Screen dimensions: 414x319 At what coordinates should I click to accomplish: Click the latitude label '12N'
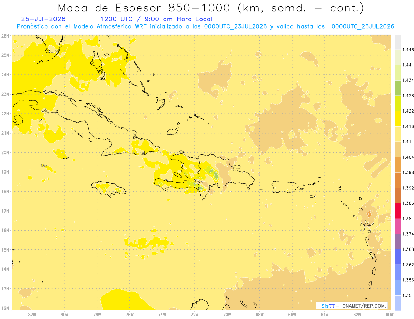click(x=5, y=308)
